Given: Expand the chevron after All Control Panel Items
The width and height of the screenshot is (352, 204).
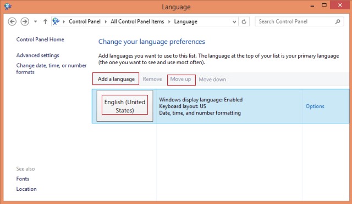Looking at the screenshot, I should (169, 22).
